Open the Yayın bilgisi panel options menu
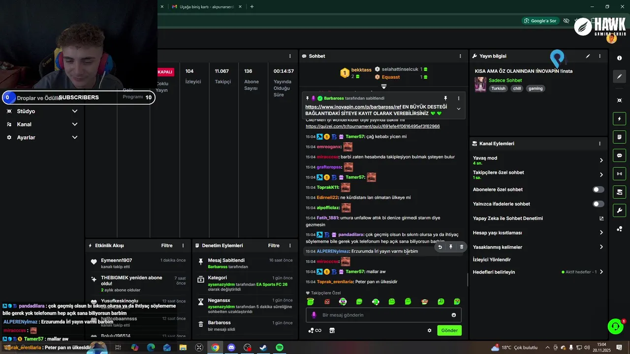Image resolution: width=630 pixels, height=354 pixels. pos(599,56)
